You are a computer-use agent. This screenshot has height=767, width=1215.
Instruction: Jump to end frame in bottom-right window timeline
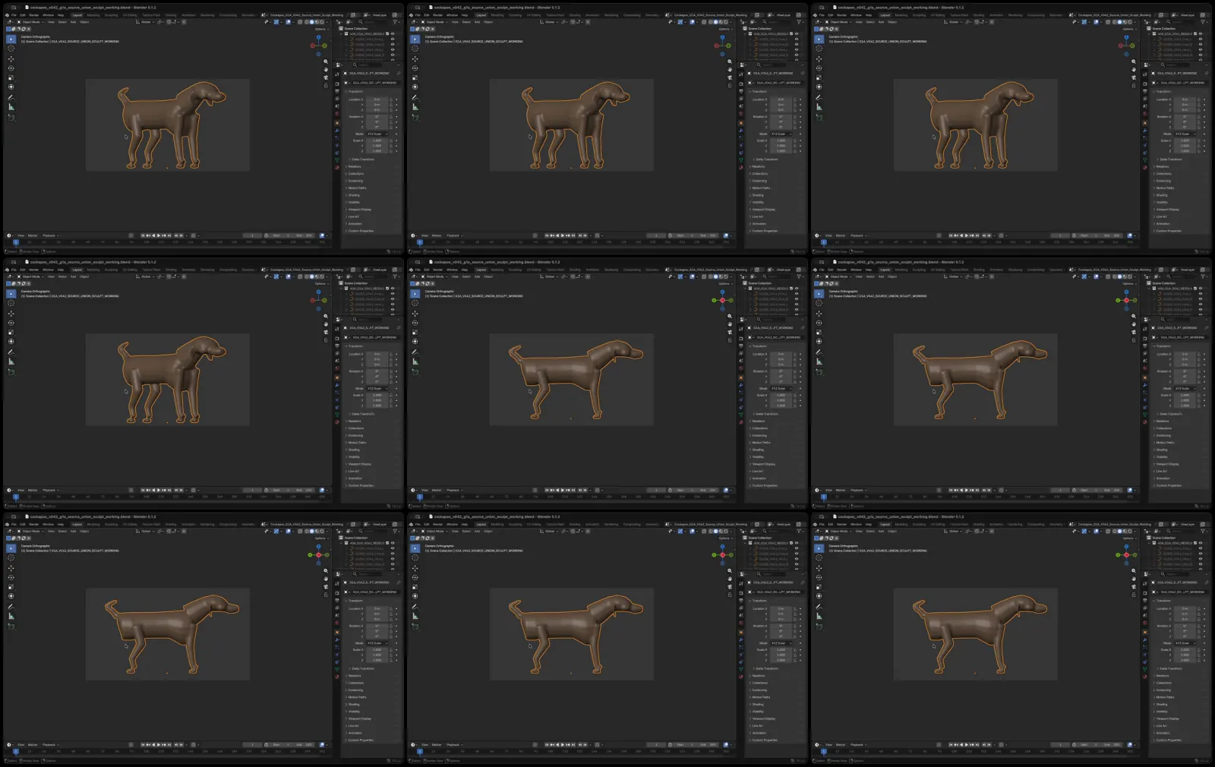[x=977, y=744]
